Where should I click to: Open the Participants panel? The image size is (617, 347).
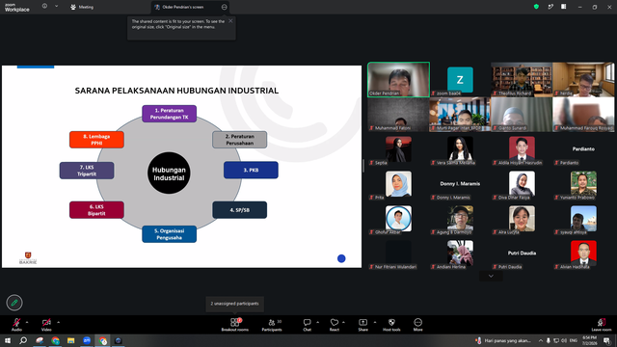pyautogui.click(x=272, y=325)
